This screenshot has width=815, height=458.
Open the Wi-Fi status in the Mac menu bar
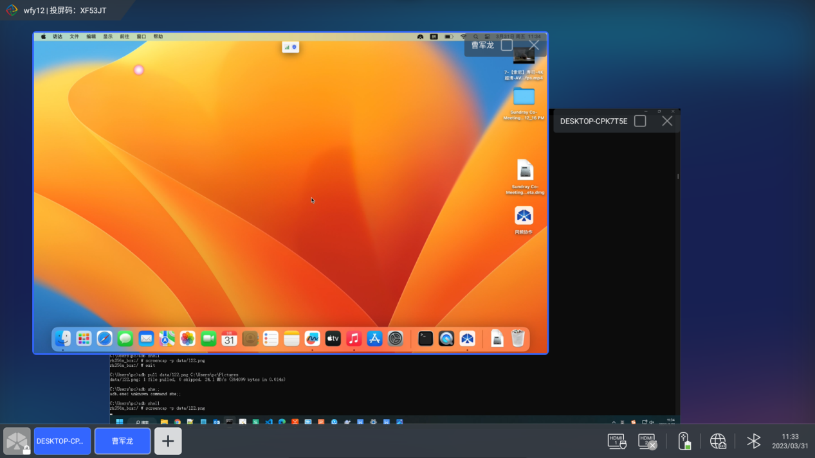coord(463,37)
